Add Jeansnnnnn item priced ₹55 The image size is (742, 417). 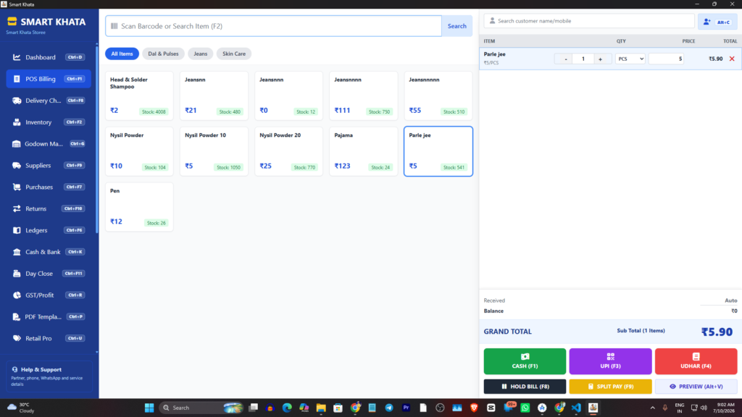tap(438, 96)
